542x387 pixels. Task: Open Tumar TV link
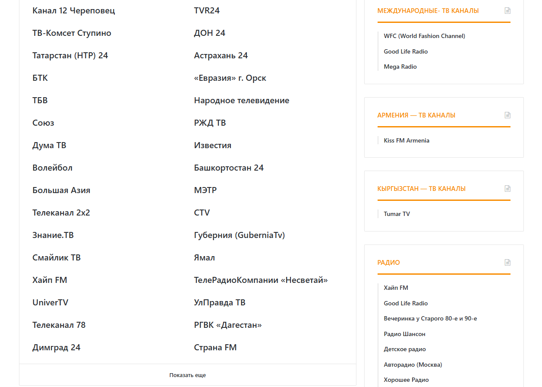pos(397,214)
